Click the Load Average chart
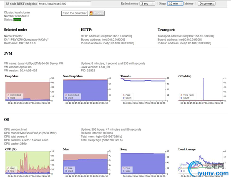 (201, 162)
